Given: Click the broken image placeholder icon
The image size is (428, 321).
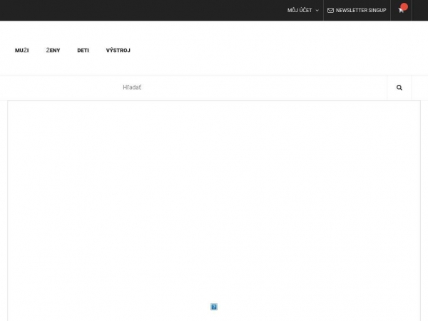Looking at the screenshot, I should [214, 307].
